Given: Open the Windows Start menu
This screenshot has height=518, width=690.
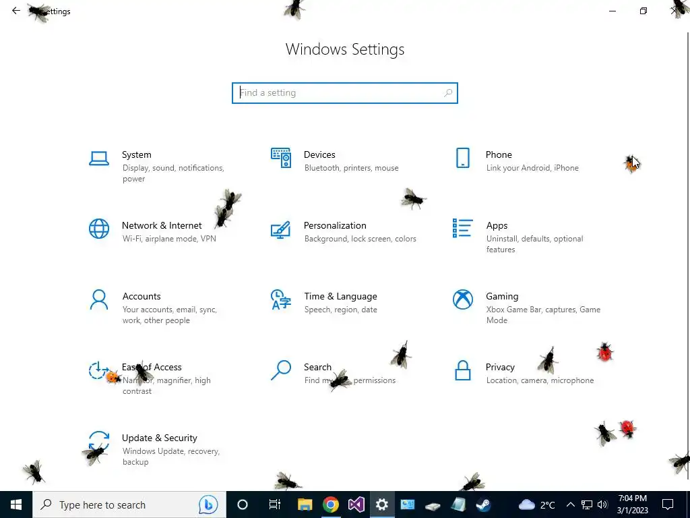Looking at the screenshot, I should [16, 505].
